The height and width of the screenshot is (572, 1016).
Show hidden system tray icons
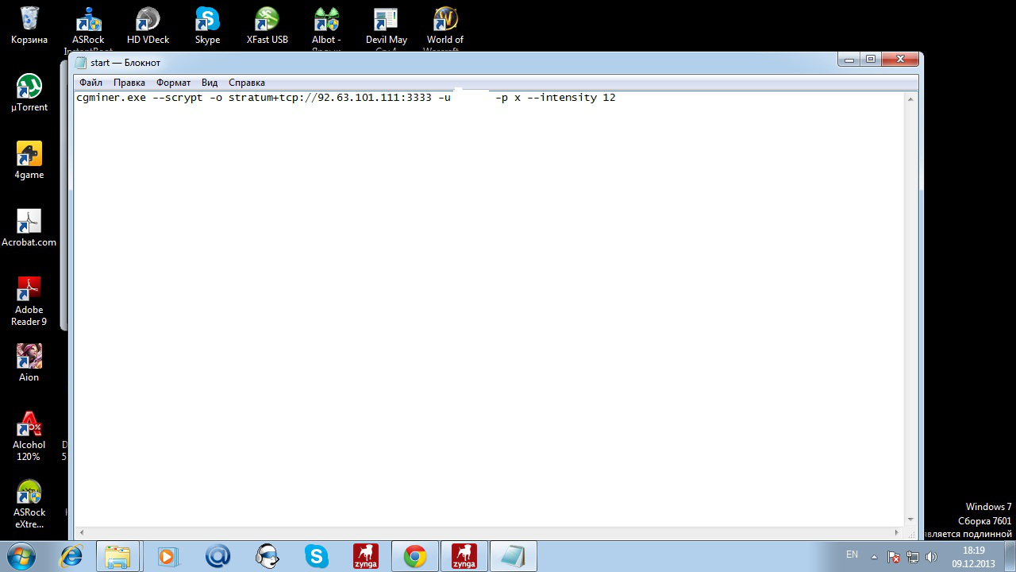pos(874,556)
